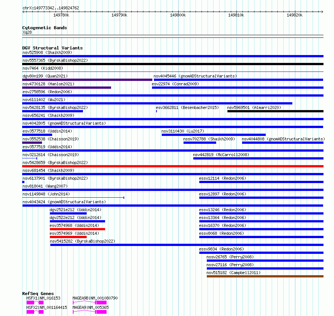Click nsv6111402 (Wu2021) label
This screenshot has width=334, height=316.
[44, 100]
